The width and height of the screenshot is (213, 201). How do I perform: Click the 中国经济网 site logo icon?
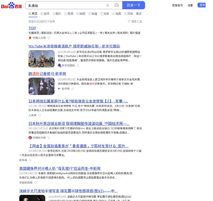(30, 138)
